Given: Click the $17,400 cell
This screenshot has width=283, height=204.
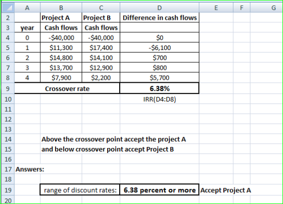Looking at the screenshot, I should pos(101,47).
